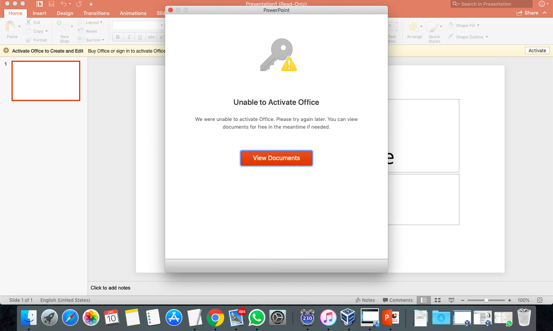The width and height of the screenshot is (553, 331).
Task: Click the English (United States) language indicator
Action: (x=65, y=300)
